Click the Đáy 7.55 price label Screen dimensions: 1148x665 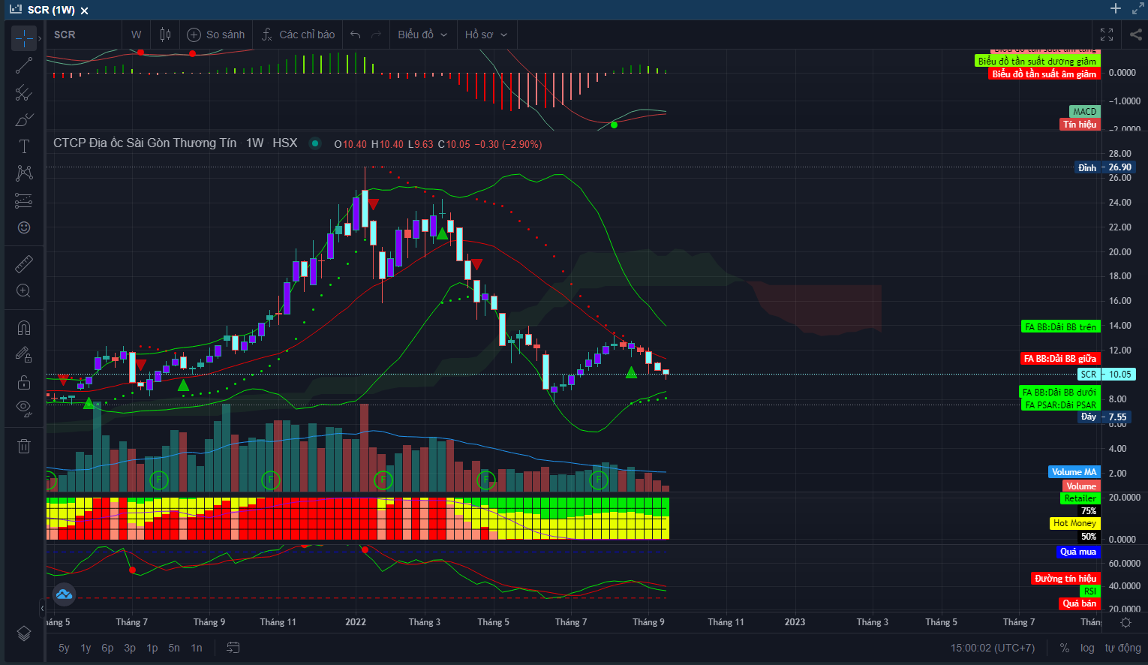point(1104,417)
